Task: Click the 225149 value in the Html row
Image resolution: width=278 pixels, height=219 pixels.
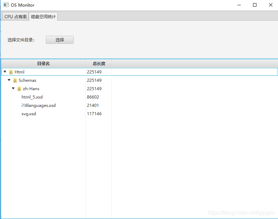Action: coord(94,72)
